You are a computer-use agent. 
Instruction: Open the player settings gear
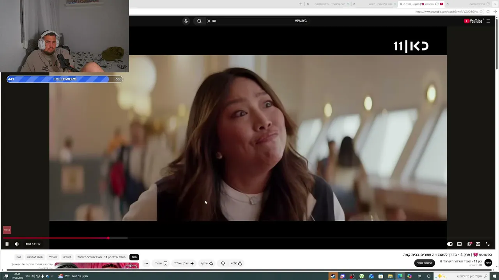pyautogui.click(x=469, y=244)
